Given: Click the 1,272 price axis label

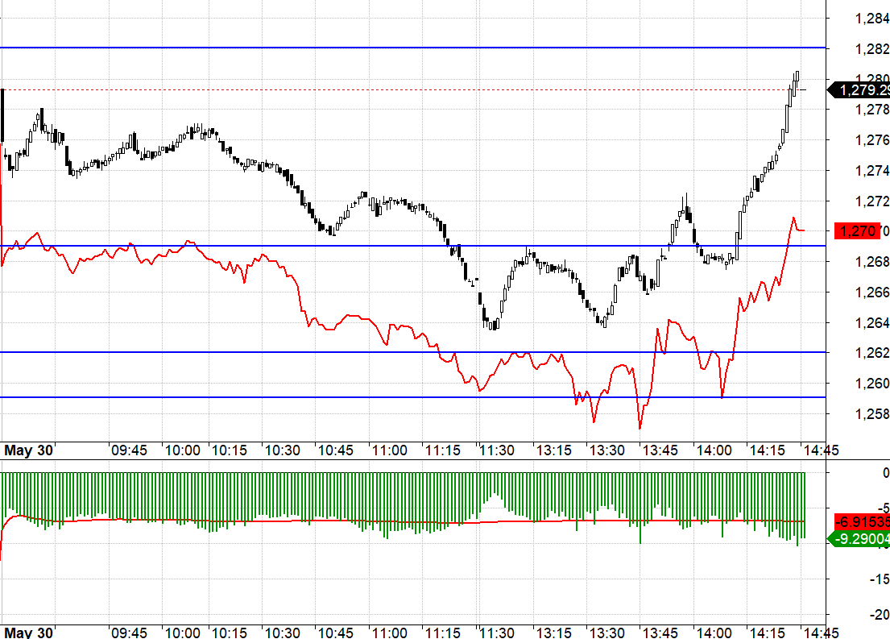Looking at the screenshot, I should pos(871,201).
